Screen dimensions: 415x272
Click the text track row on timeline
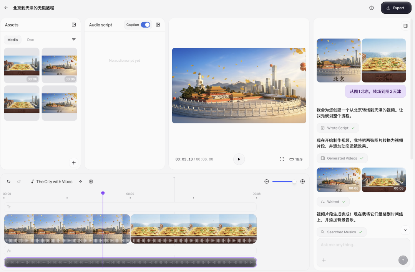(130, 207)
